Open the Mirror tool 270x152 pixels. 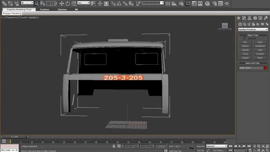[x=168, y=3]
